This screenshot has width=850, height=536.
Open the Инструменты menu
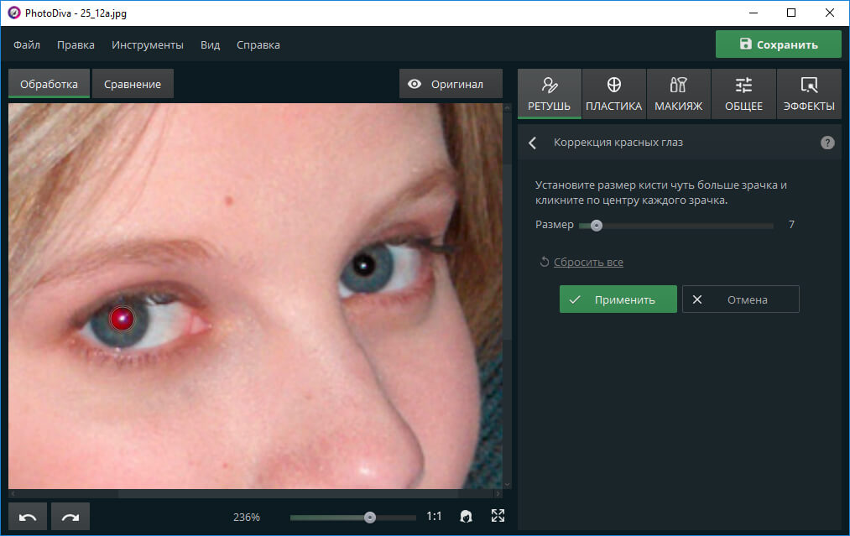[148, 44]
